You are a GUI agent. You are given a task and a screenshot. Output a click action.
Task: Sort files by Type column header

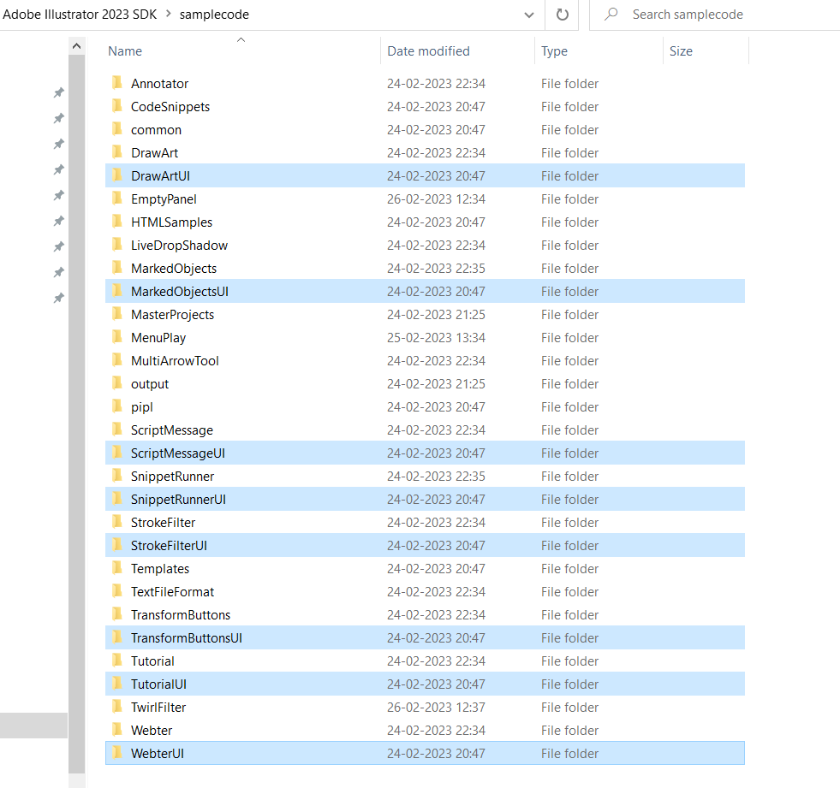click(554, 50)
